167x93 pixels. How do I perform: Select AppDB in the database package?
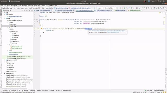click(x=16, y=37)
